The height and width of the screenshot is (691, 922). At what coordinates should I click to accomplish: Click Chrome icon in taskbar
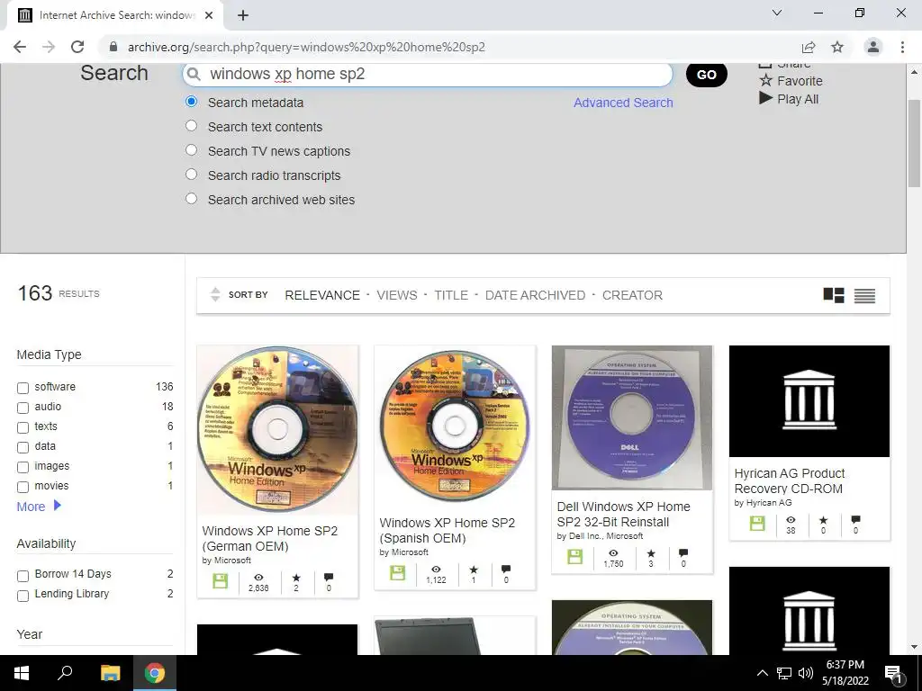click(155, 673)
